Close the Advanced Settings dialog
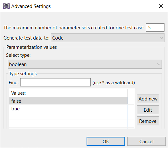This screenshot has width=168, height=148. [161, 6]
